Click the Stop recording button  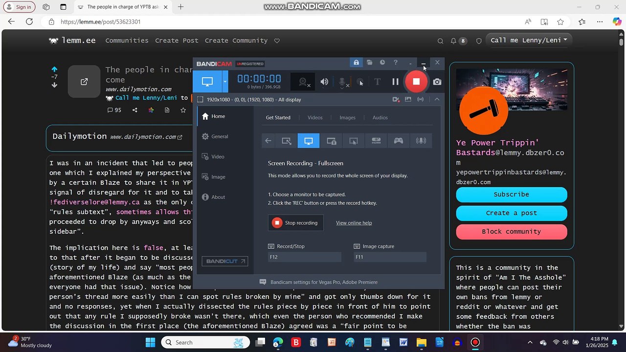point(296,223)
